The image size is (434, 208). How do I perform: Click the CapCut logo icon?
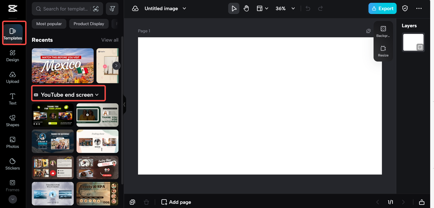click(13, 8)
